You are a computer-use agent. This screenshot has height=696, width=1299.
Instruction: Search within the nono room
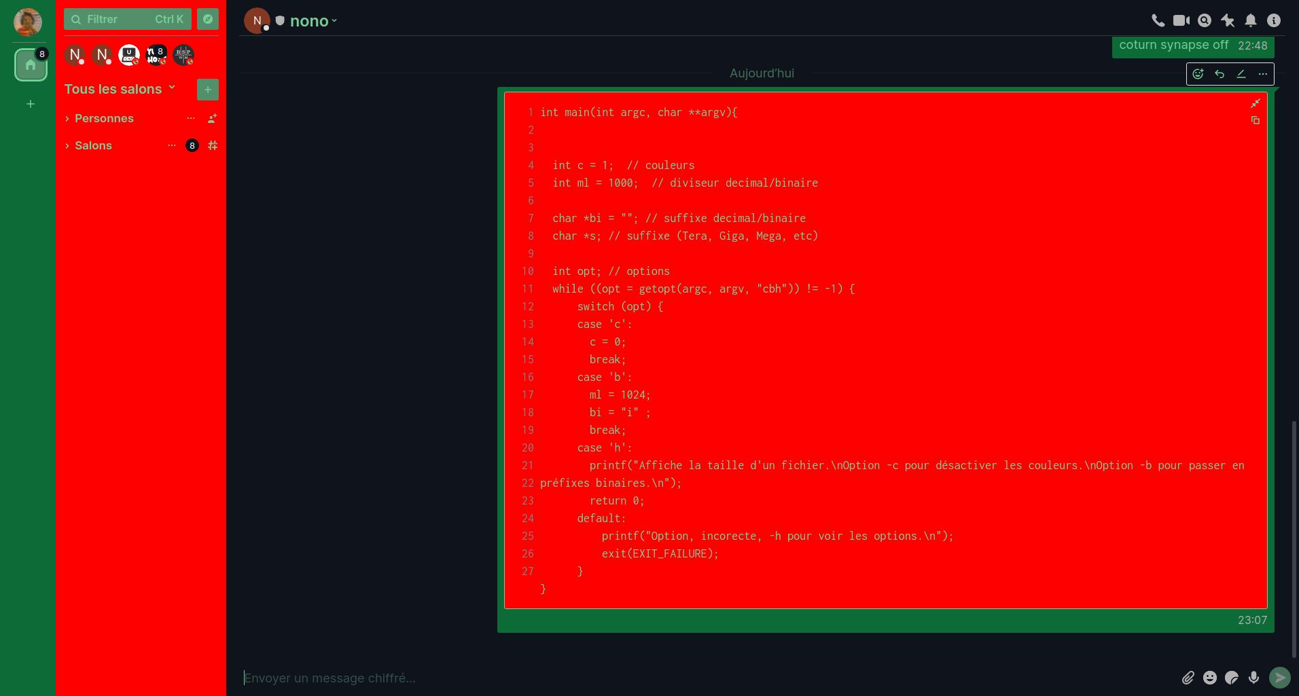pyautogui.click(x=1205, y=20)
